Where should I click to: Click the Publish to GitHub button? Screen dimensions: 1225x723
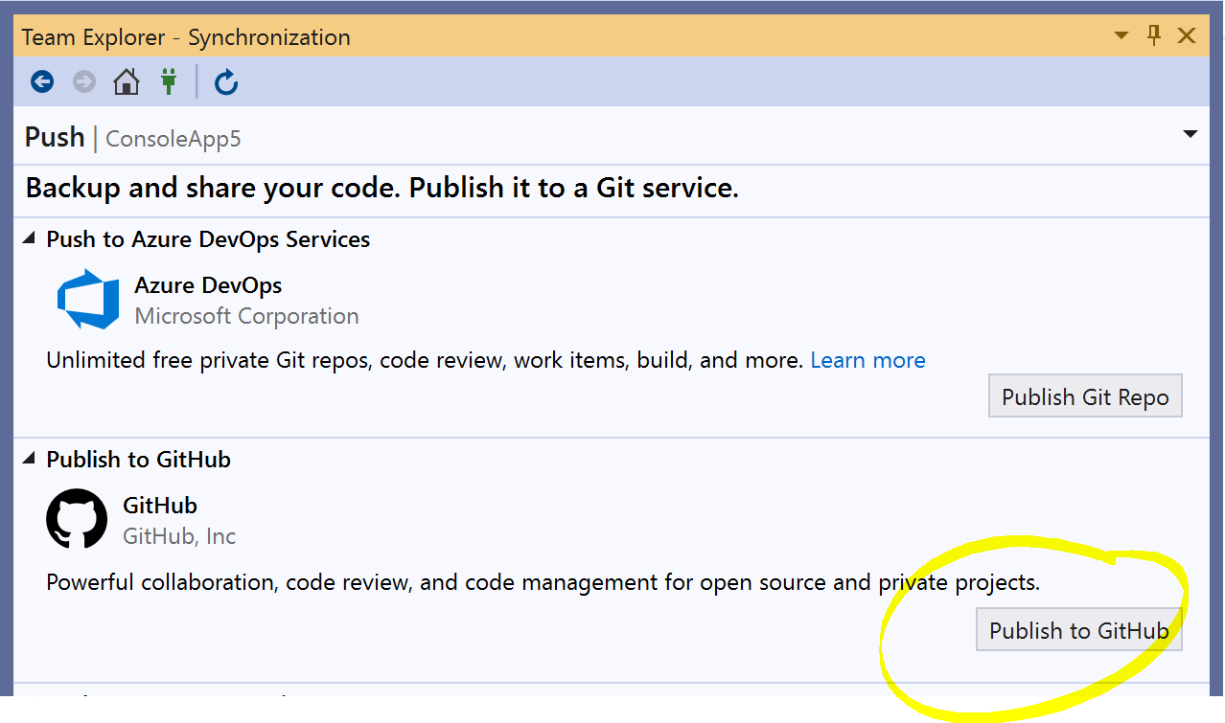(x=1079, y=630)
